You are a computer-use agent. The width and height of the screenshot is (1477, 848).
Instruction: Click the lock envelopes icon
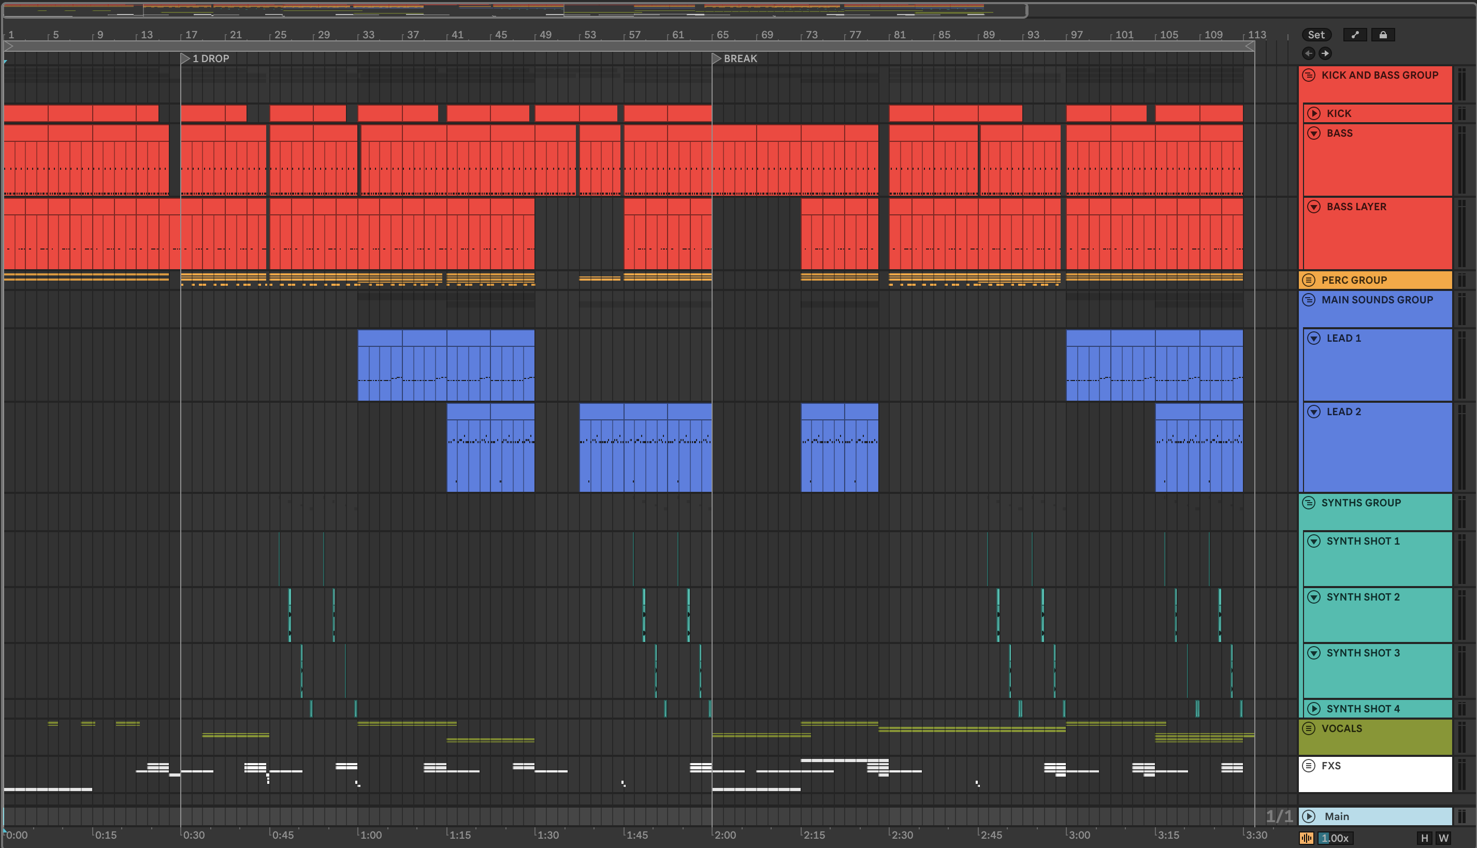tap(1383, 35)
